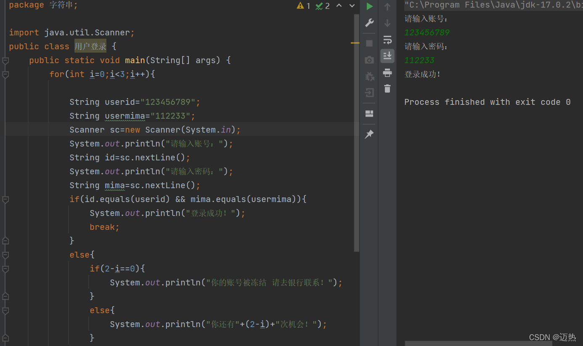Click String id=sc.nextLine(); line
This screenshot has height=346, width=583.
[x=130, y=157]
